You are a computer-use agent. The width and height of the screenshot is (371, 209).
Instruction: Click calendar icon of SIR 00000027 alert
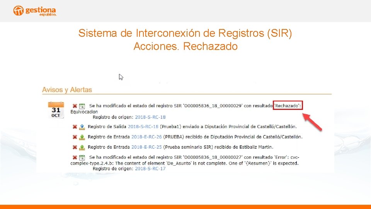(x=82, y=158)
